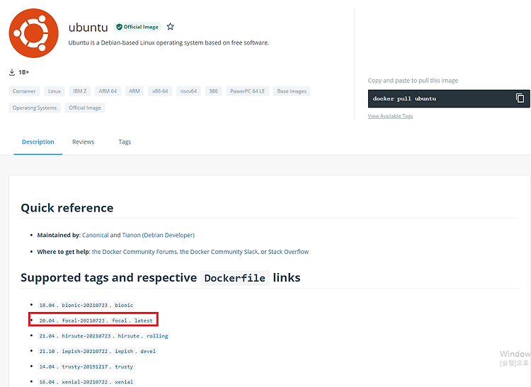
Task: Open the devel tag link
Action: pos(148,351)
